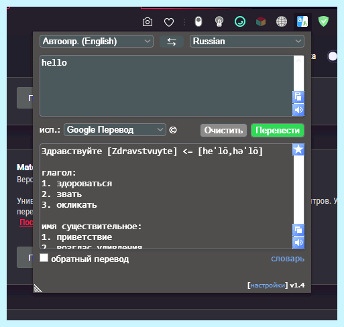This screenshot has width=344, height=327.
Task: Open the словарь link
Action: tap(288, 259)
